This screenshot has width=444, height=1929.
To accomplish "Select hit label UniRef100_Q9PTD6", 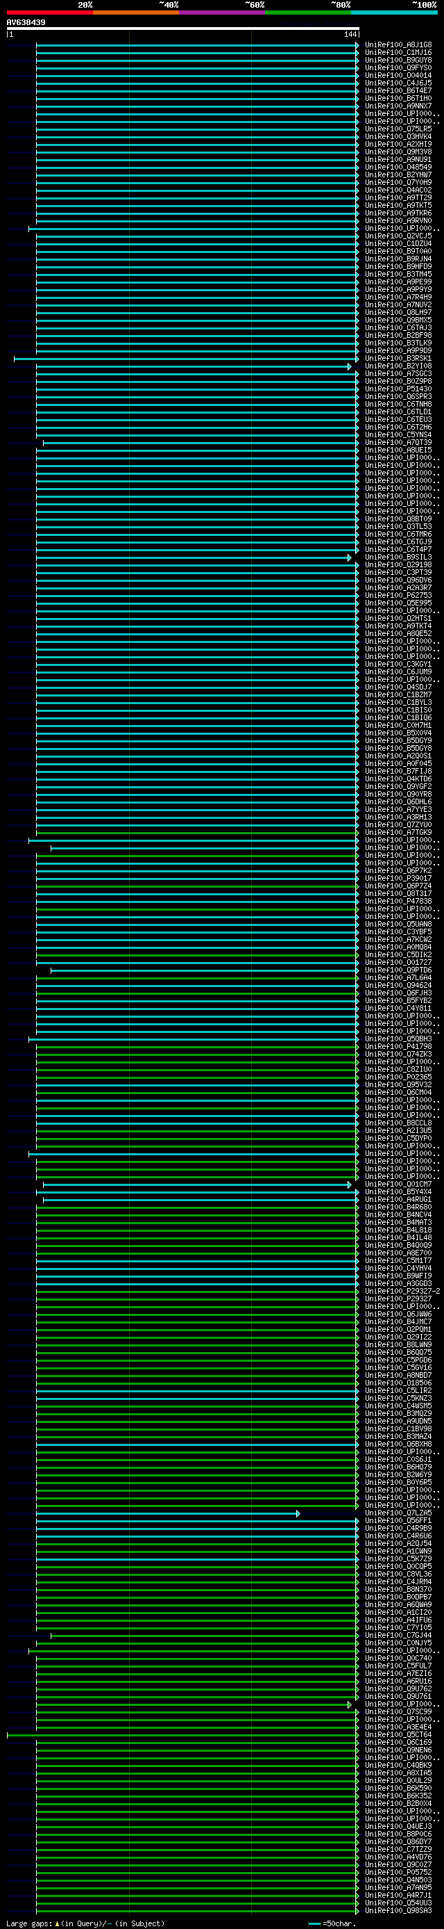I will click(x=398, y=970).
